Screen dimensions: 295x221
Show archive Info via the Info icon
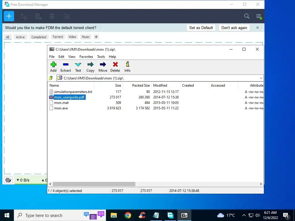(x=127, y=67)
